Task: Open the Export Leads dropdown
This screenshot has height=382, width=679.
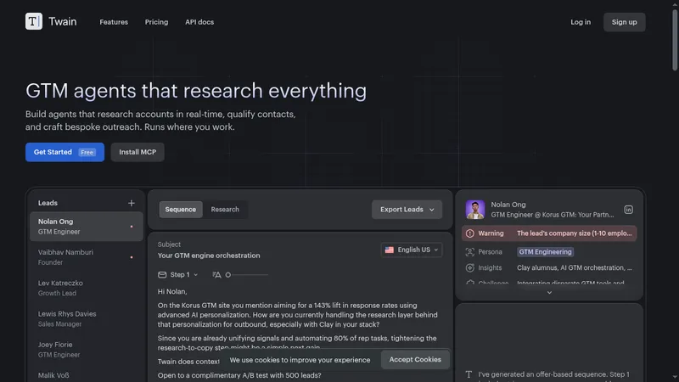Action: [x=407, y=210]
